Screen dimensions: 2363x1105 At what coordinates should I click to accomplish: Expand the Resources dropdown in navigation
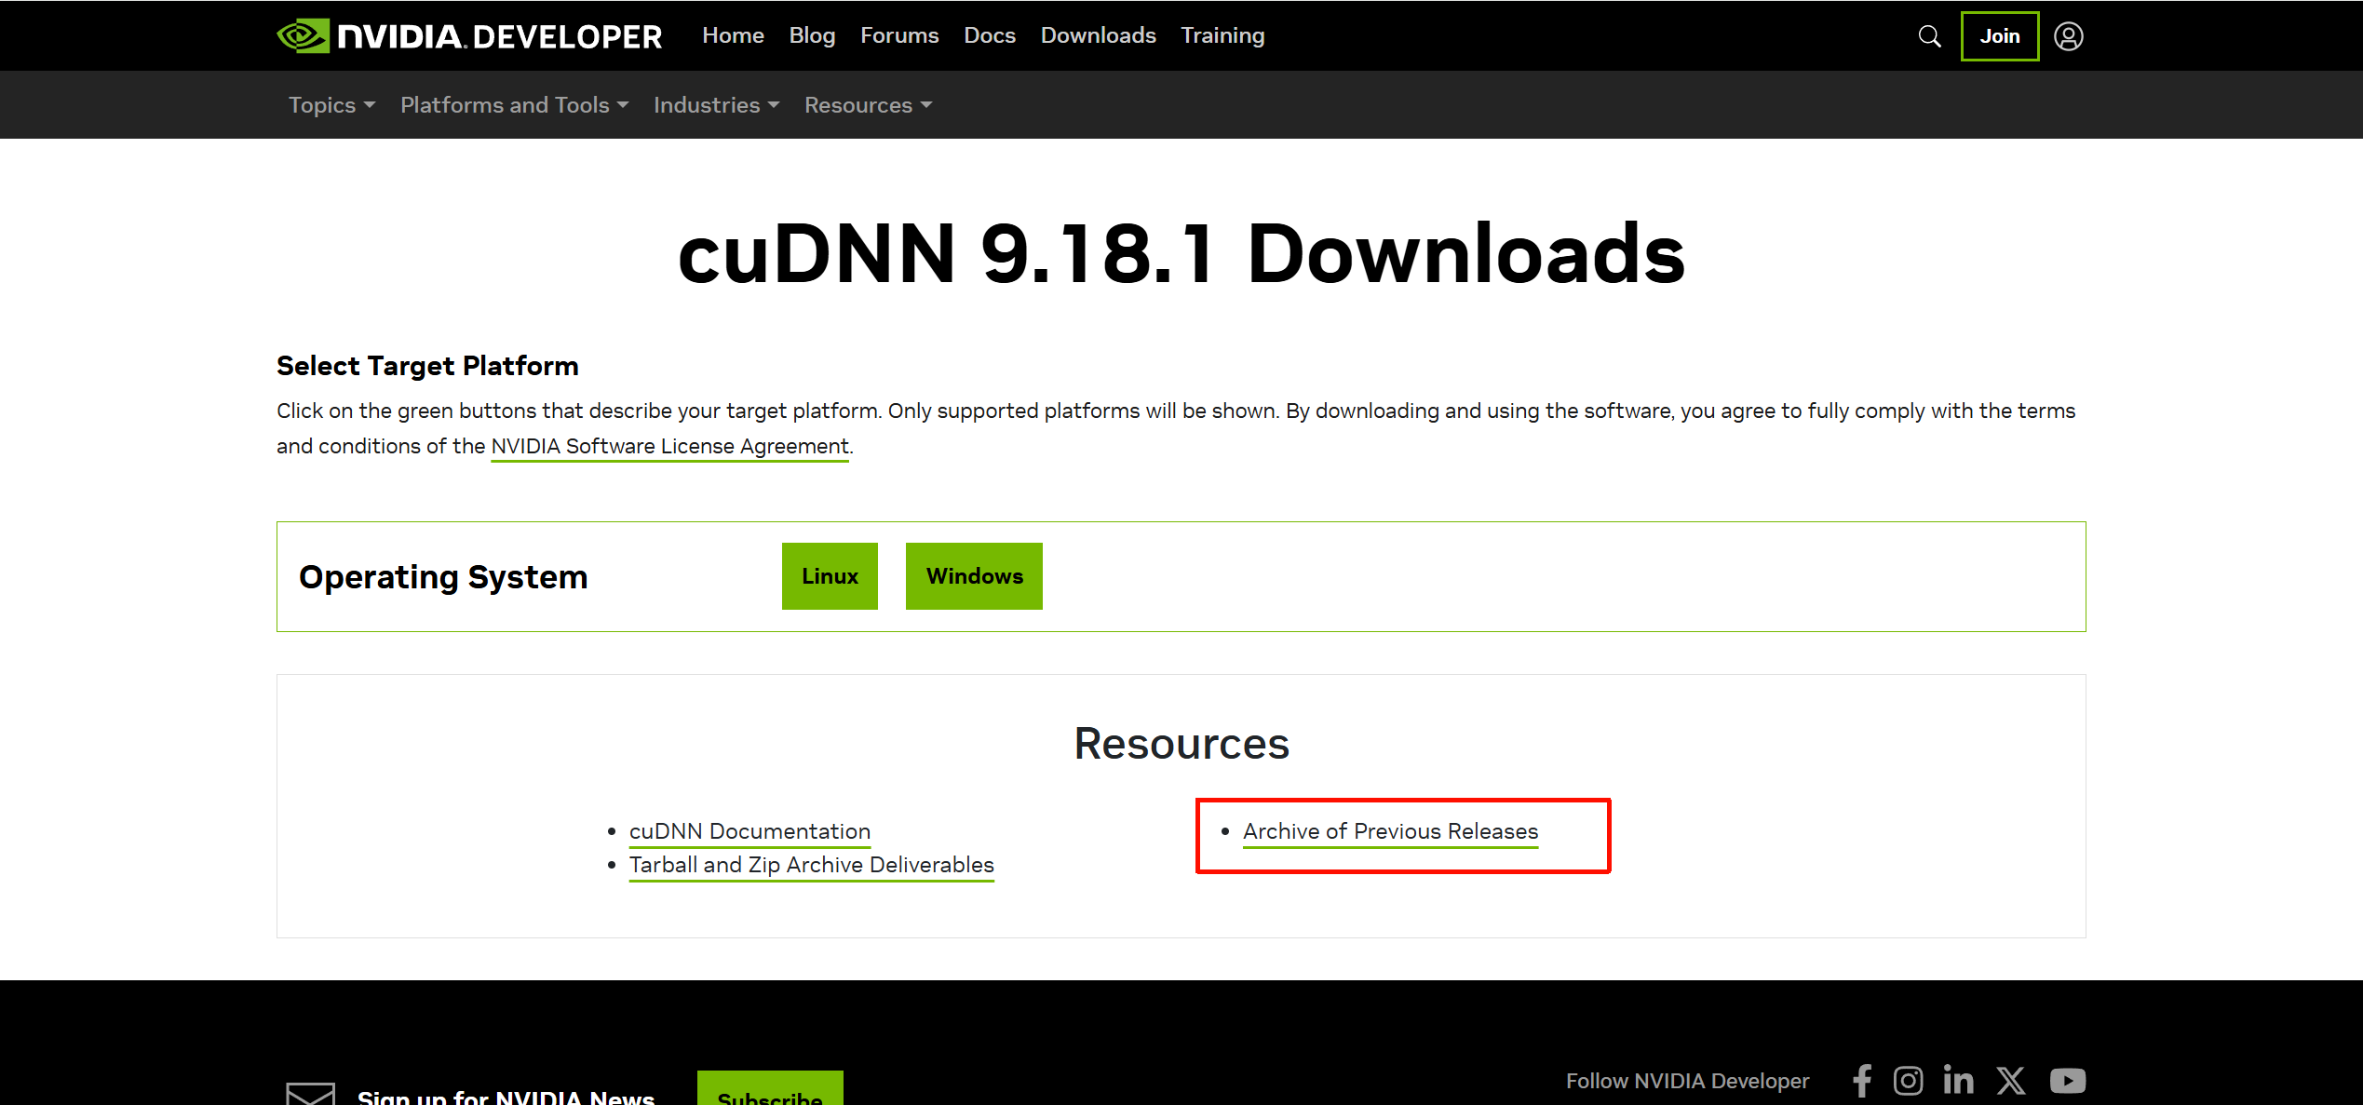click(x=868, y=105)
